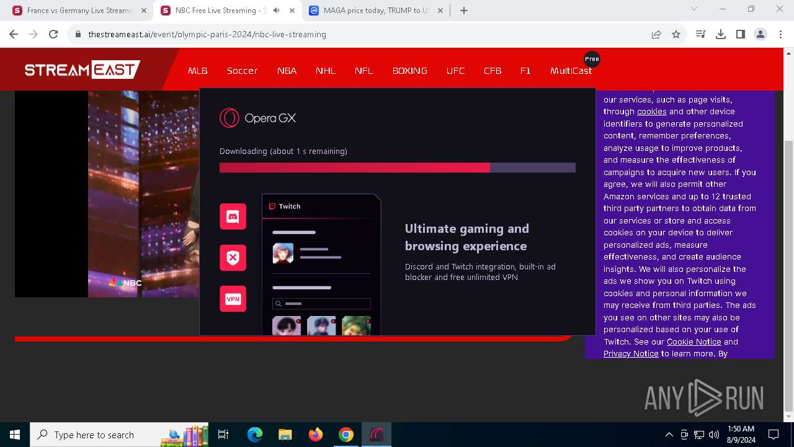Open the Chrome profile avatar
The height and width of the screenshot is (447, 794).
[x=761, y=34]
